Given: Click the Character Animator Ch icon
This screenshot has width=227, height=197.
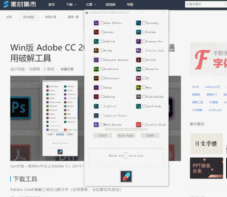Looking at the screenshot, I should (96, 60).
